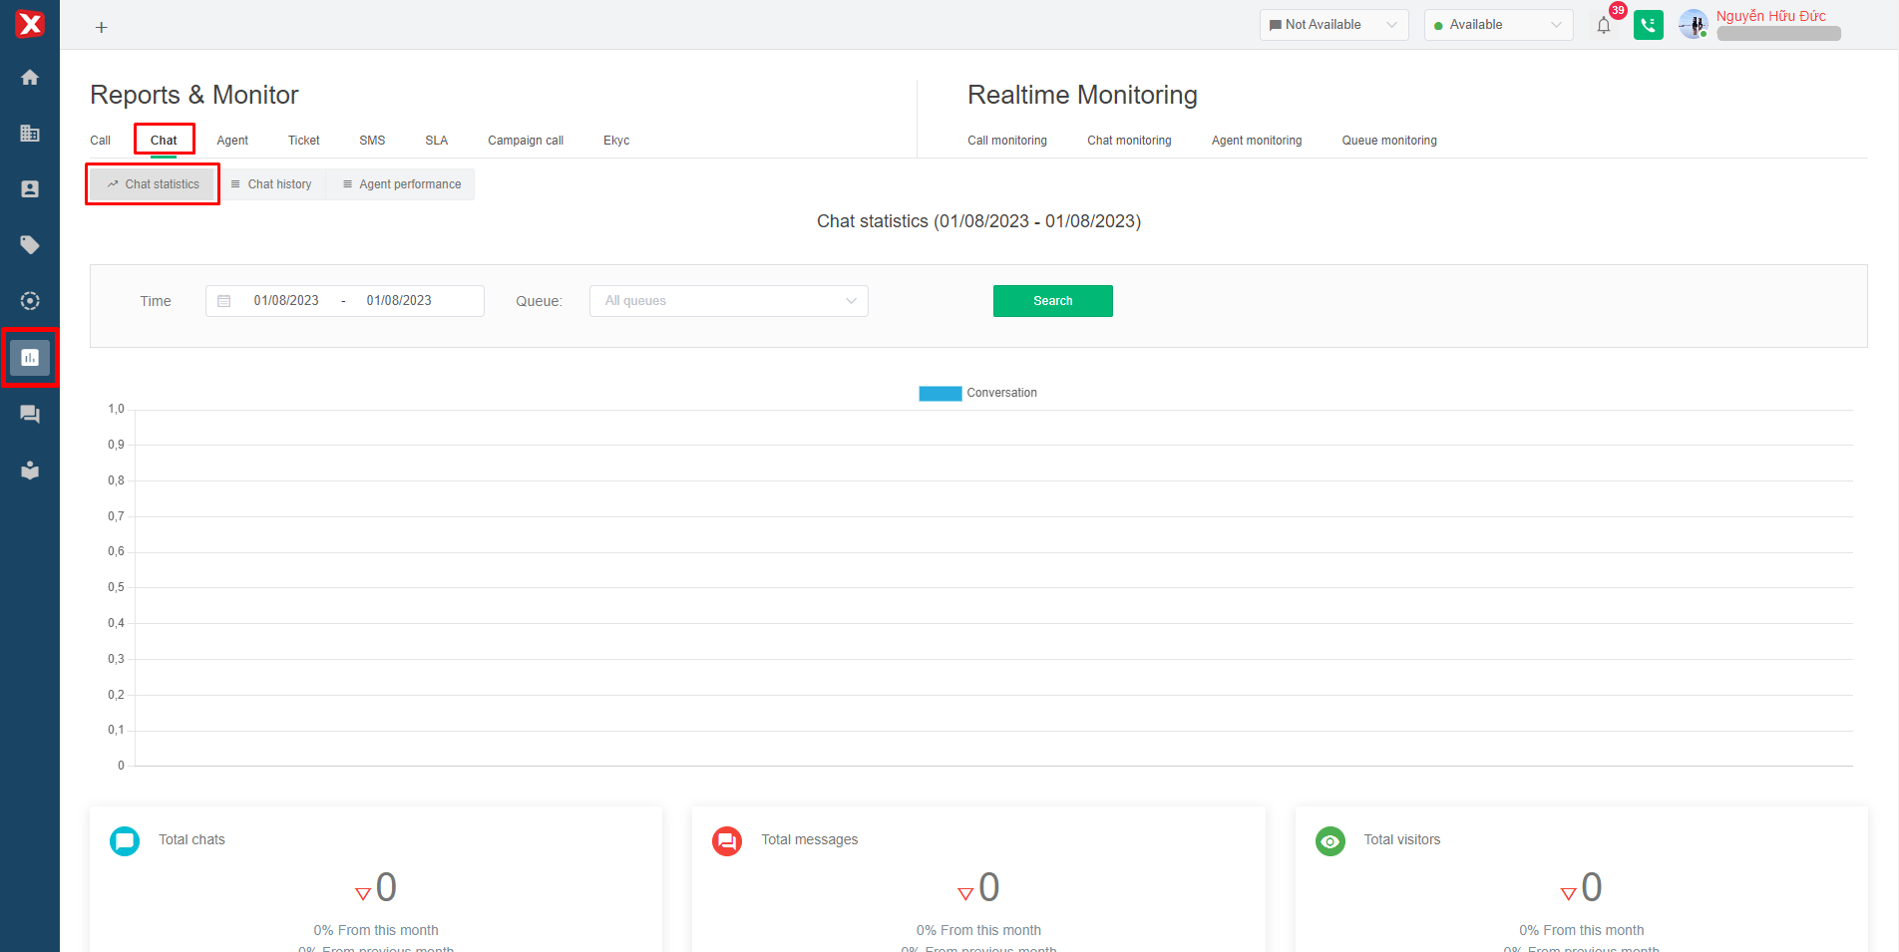
Task: Switch to the Ticket report tab
Action: tap(303, 141)
